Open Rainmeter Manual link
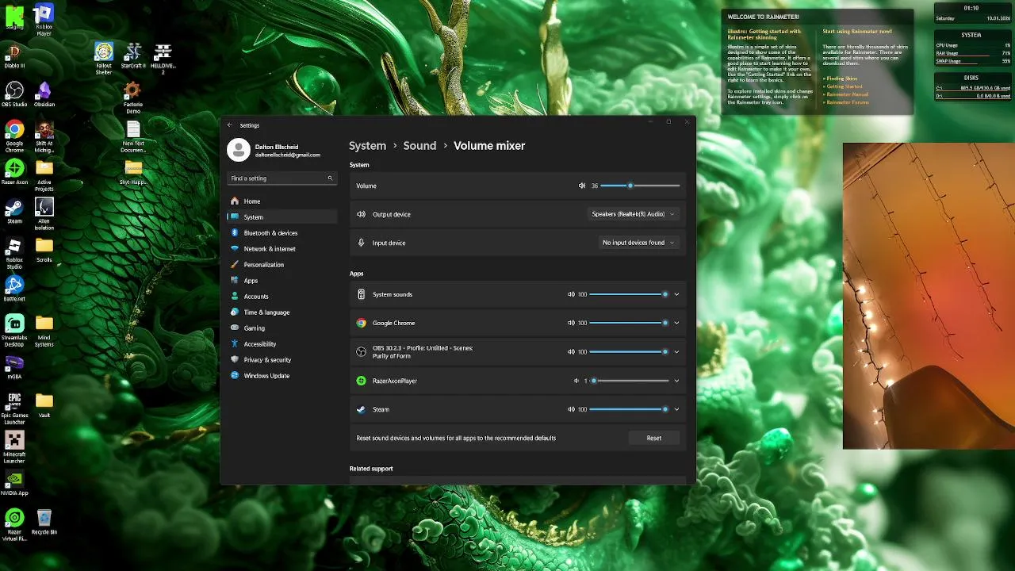The height and width of the screenshot is (571, 1015). coord(845,94)
